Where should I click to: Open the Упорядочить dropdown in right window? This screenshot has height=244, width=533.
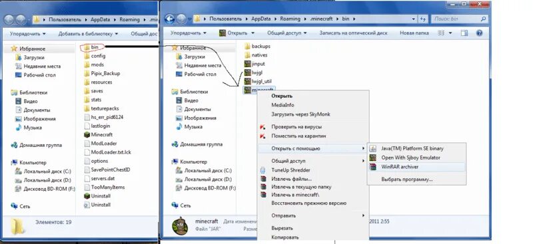(189, 33)
